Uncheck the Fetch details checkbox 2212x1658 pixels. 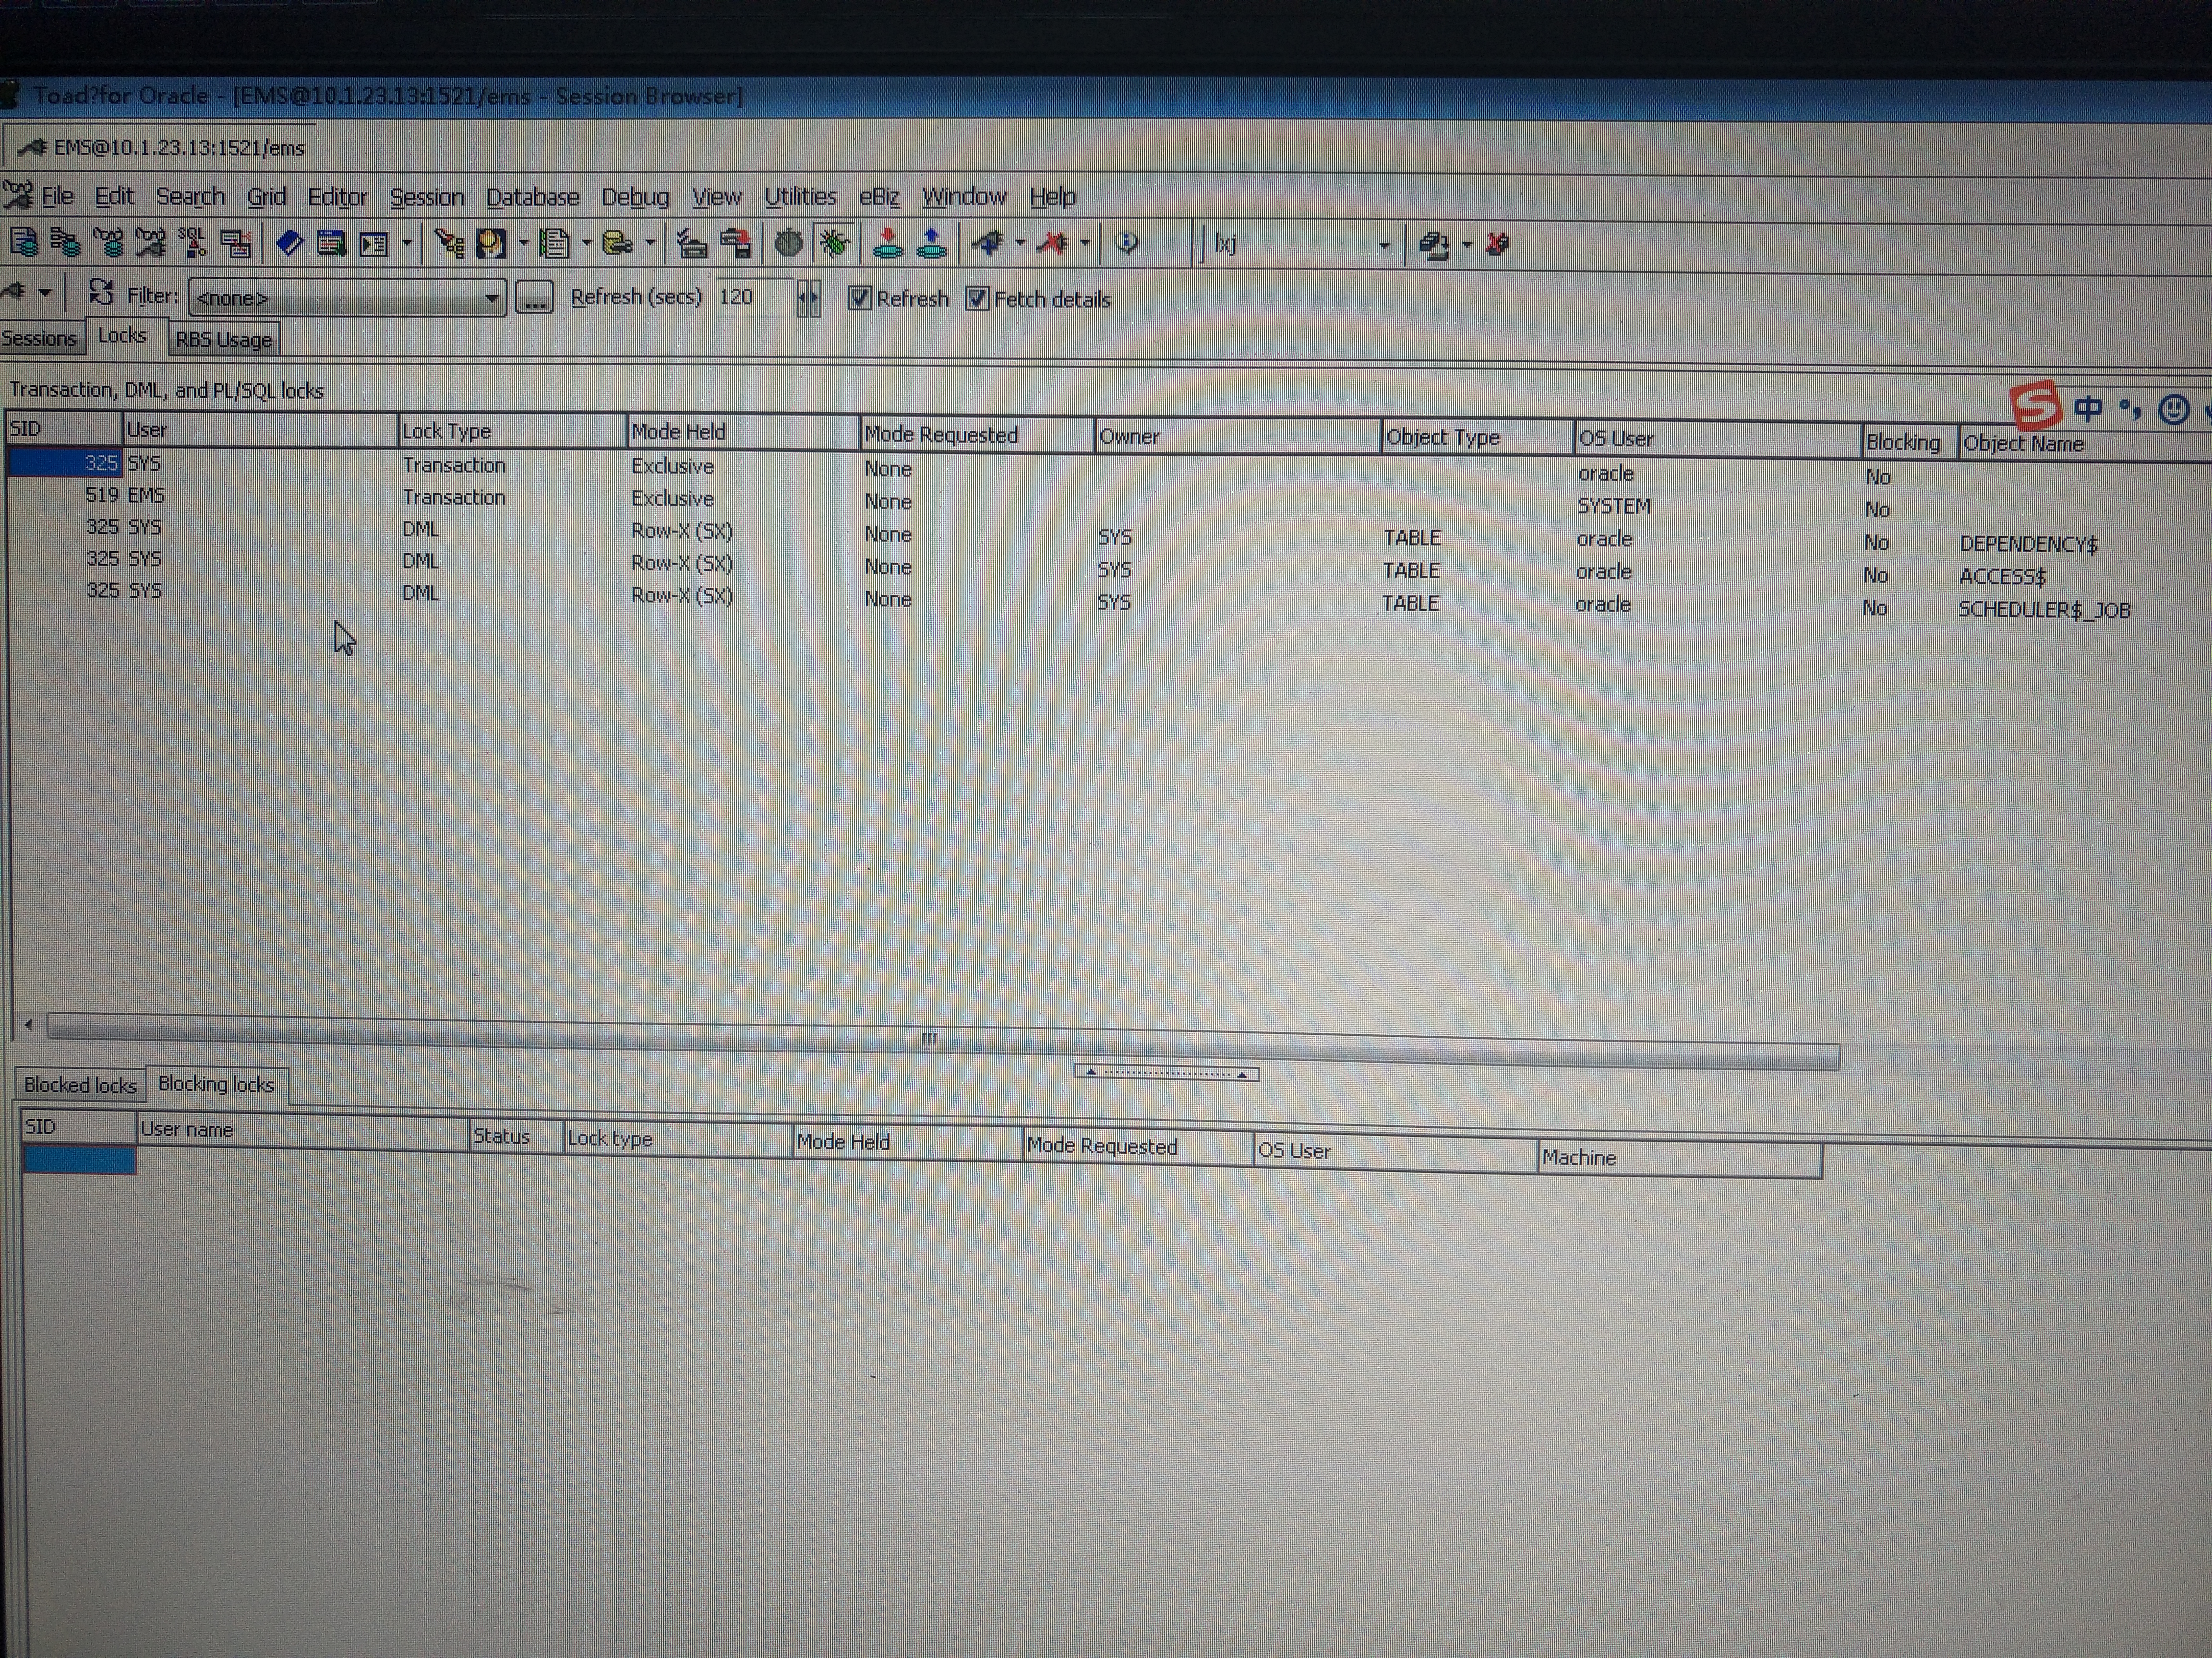pos(977,299)
